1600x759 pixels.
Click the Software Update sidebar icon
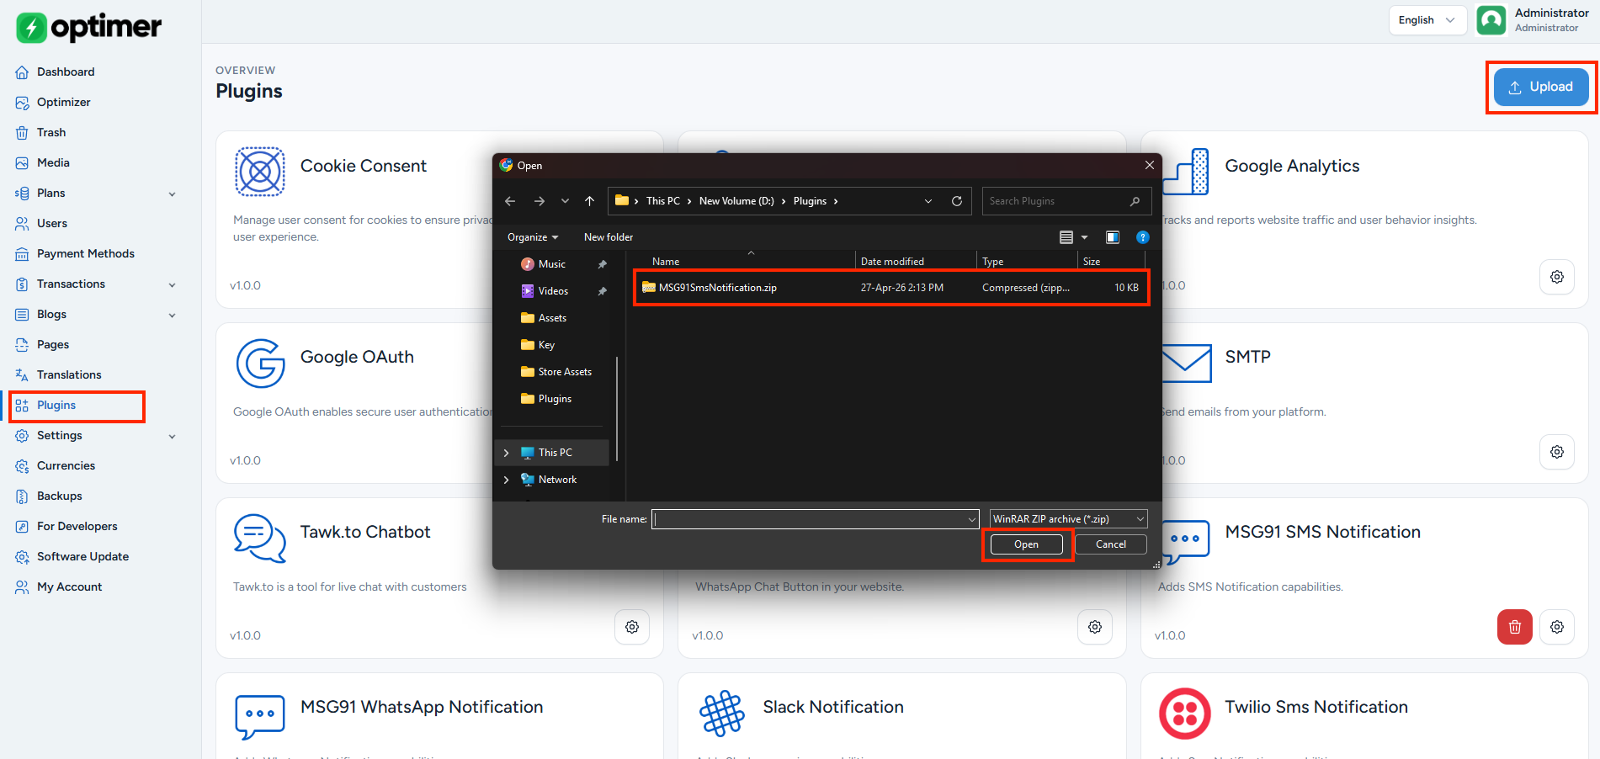22,556
